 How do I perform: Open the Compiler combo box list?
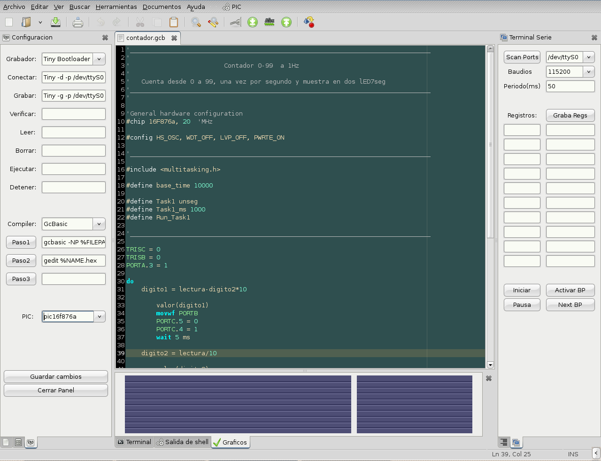[x=99, y=224]
